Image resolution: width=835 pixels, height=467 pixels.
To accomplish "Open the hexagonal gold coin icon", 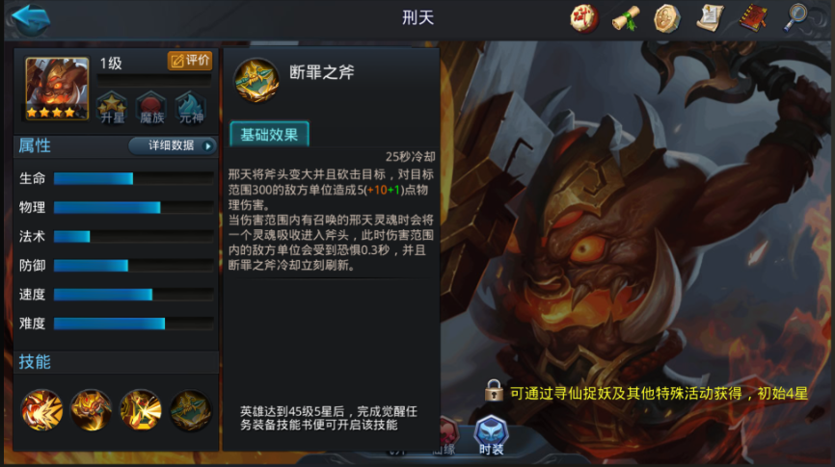I will click(x=666, y=18).
